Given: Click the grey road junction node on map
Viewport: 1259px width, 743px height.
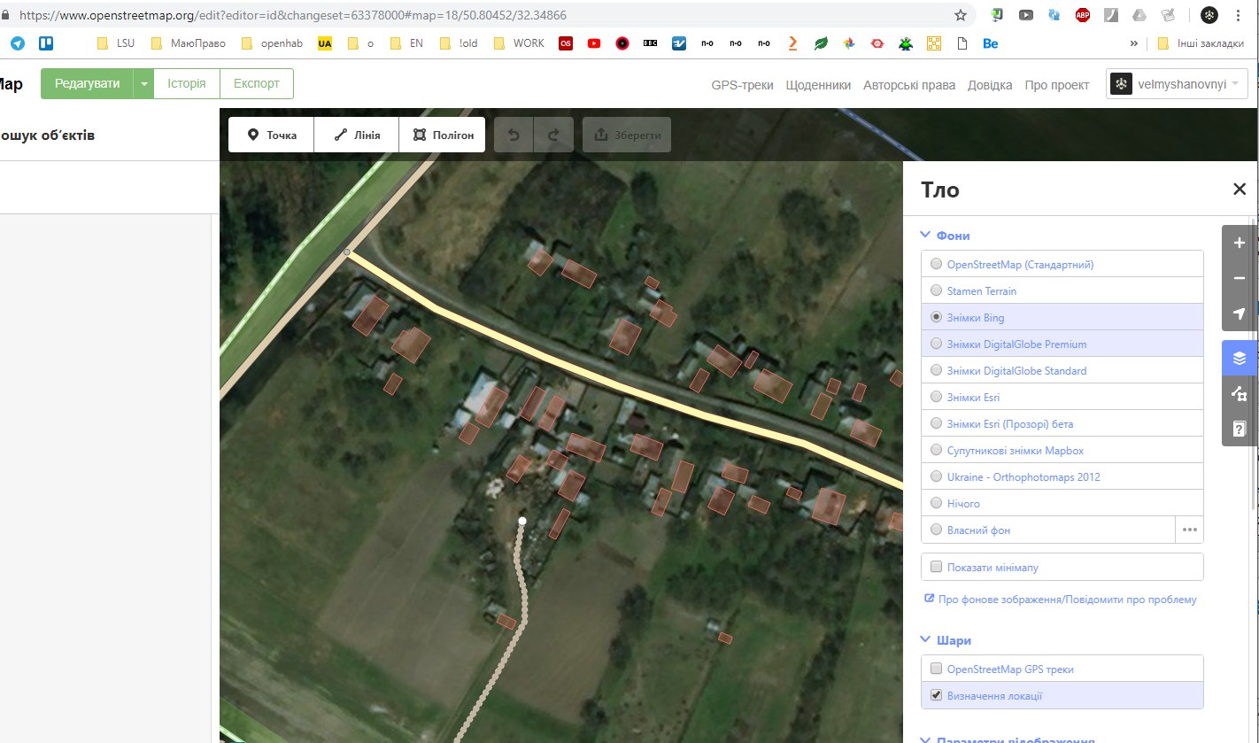Looking at the screenshot, I should coord(347,252).
